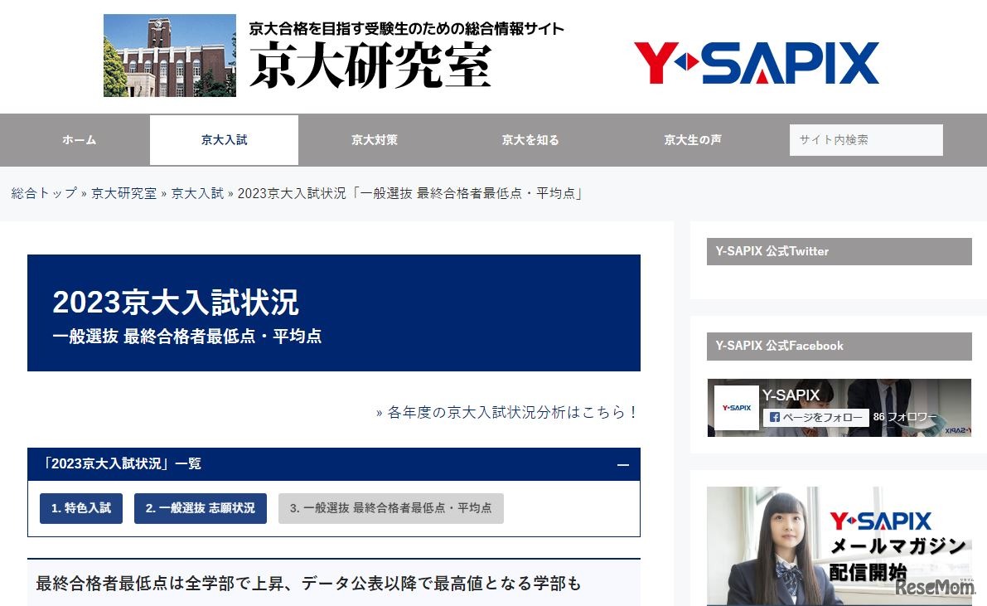Navigate to 京大生の声 menu item

pos(692,140)
